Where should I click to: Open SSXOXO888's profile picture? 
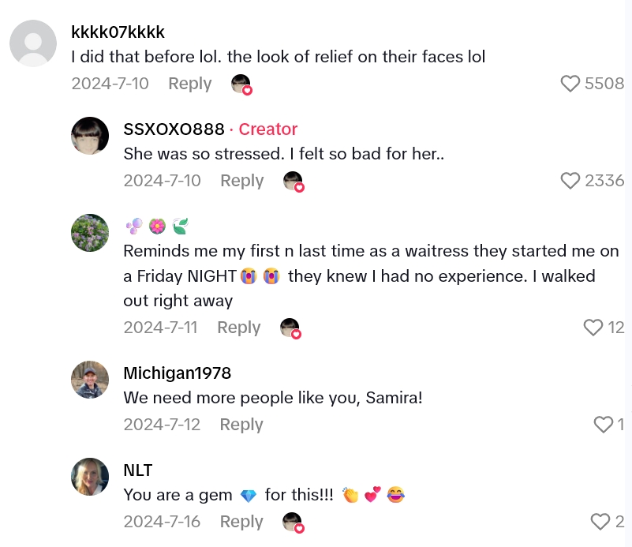coord(90,136)
